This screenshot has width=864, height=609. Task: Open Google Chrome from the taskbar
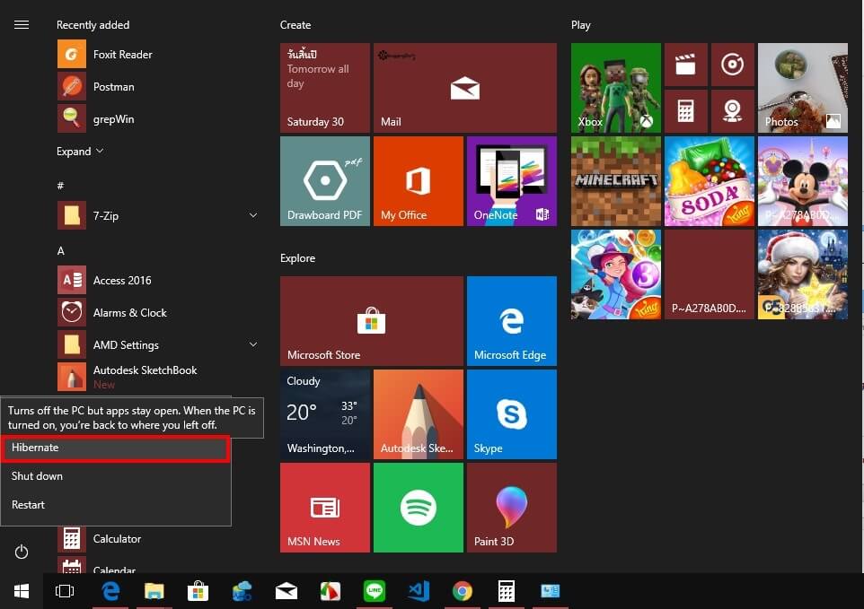point(463,591)
